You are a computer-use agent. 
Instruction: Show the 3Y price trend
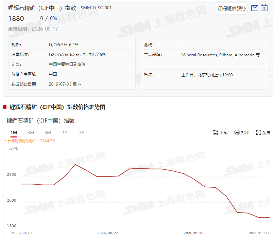tap(82, 132)
